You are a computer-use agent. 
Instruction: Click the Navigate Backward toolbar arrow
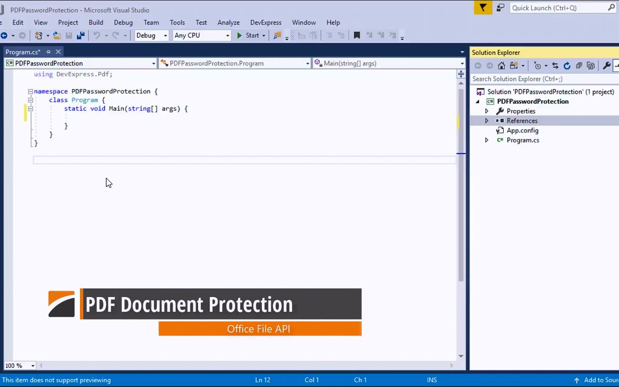tap(4, 36)
